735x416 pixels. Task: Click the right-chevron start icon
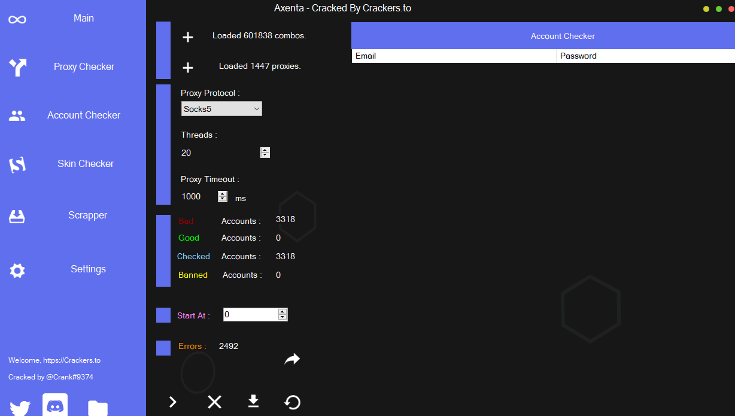point(173,402)
